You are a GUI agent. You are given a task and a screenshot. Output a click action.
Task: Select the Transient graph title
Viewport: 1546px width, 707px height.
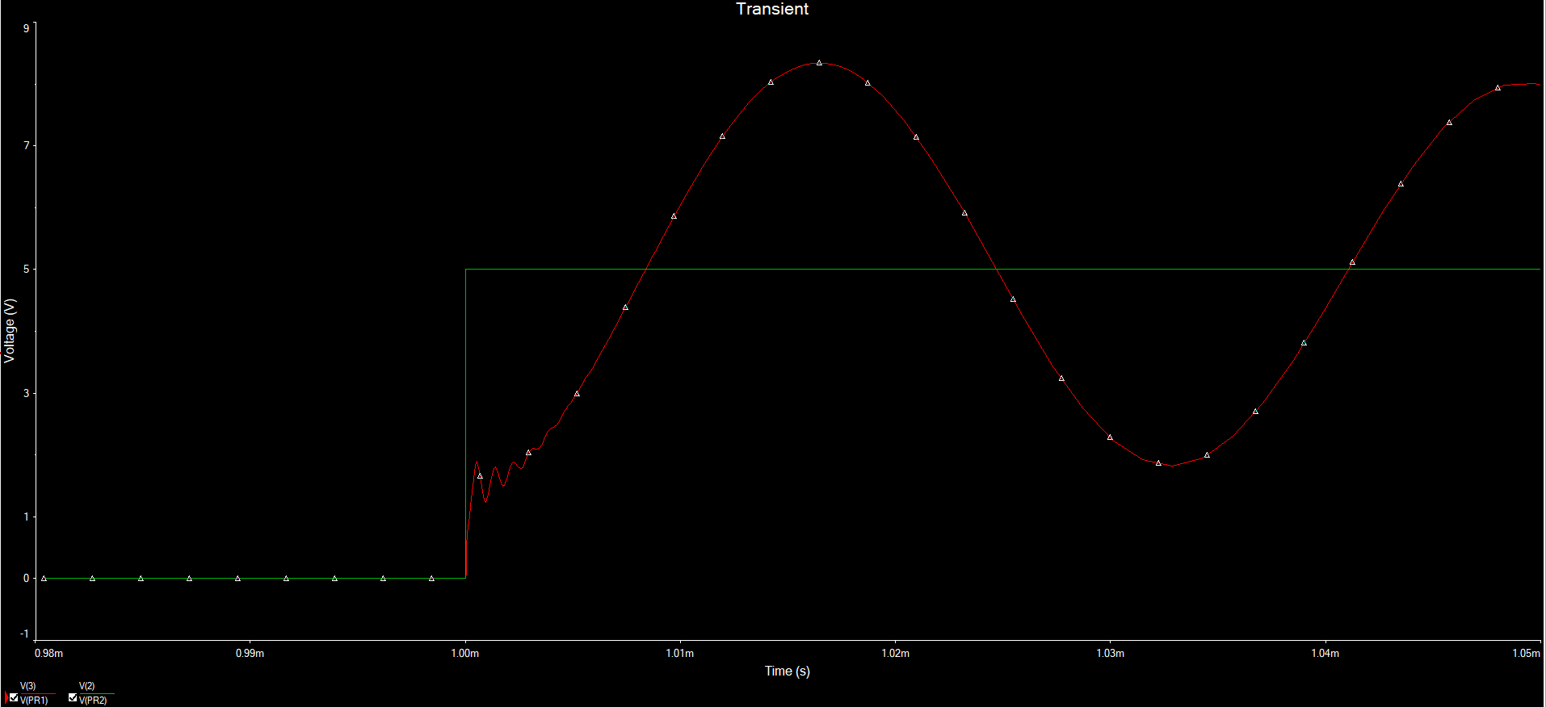(772, 9)
